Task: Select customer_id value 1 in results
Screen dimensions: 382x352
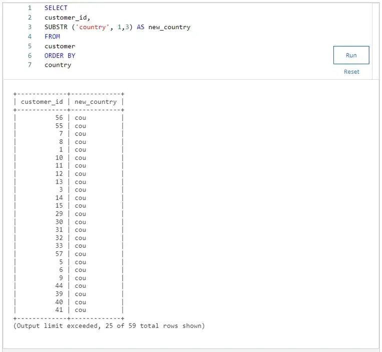Action: tap(61, 149)
